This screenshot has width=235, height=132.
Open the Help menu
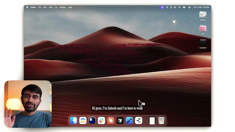(x=70, y=7)
